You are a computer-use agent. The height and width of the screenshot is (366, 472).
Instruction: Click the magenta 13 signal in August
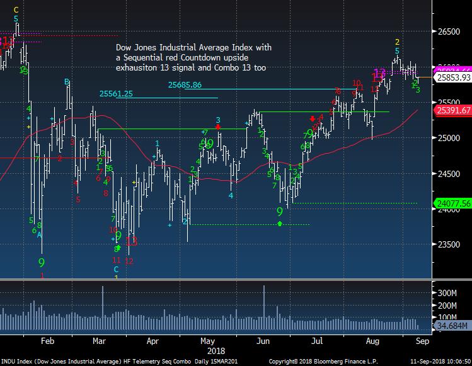(379, 72)
